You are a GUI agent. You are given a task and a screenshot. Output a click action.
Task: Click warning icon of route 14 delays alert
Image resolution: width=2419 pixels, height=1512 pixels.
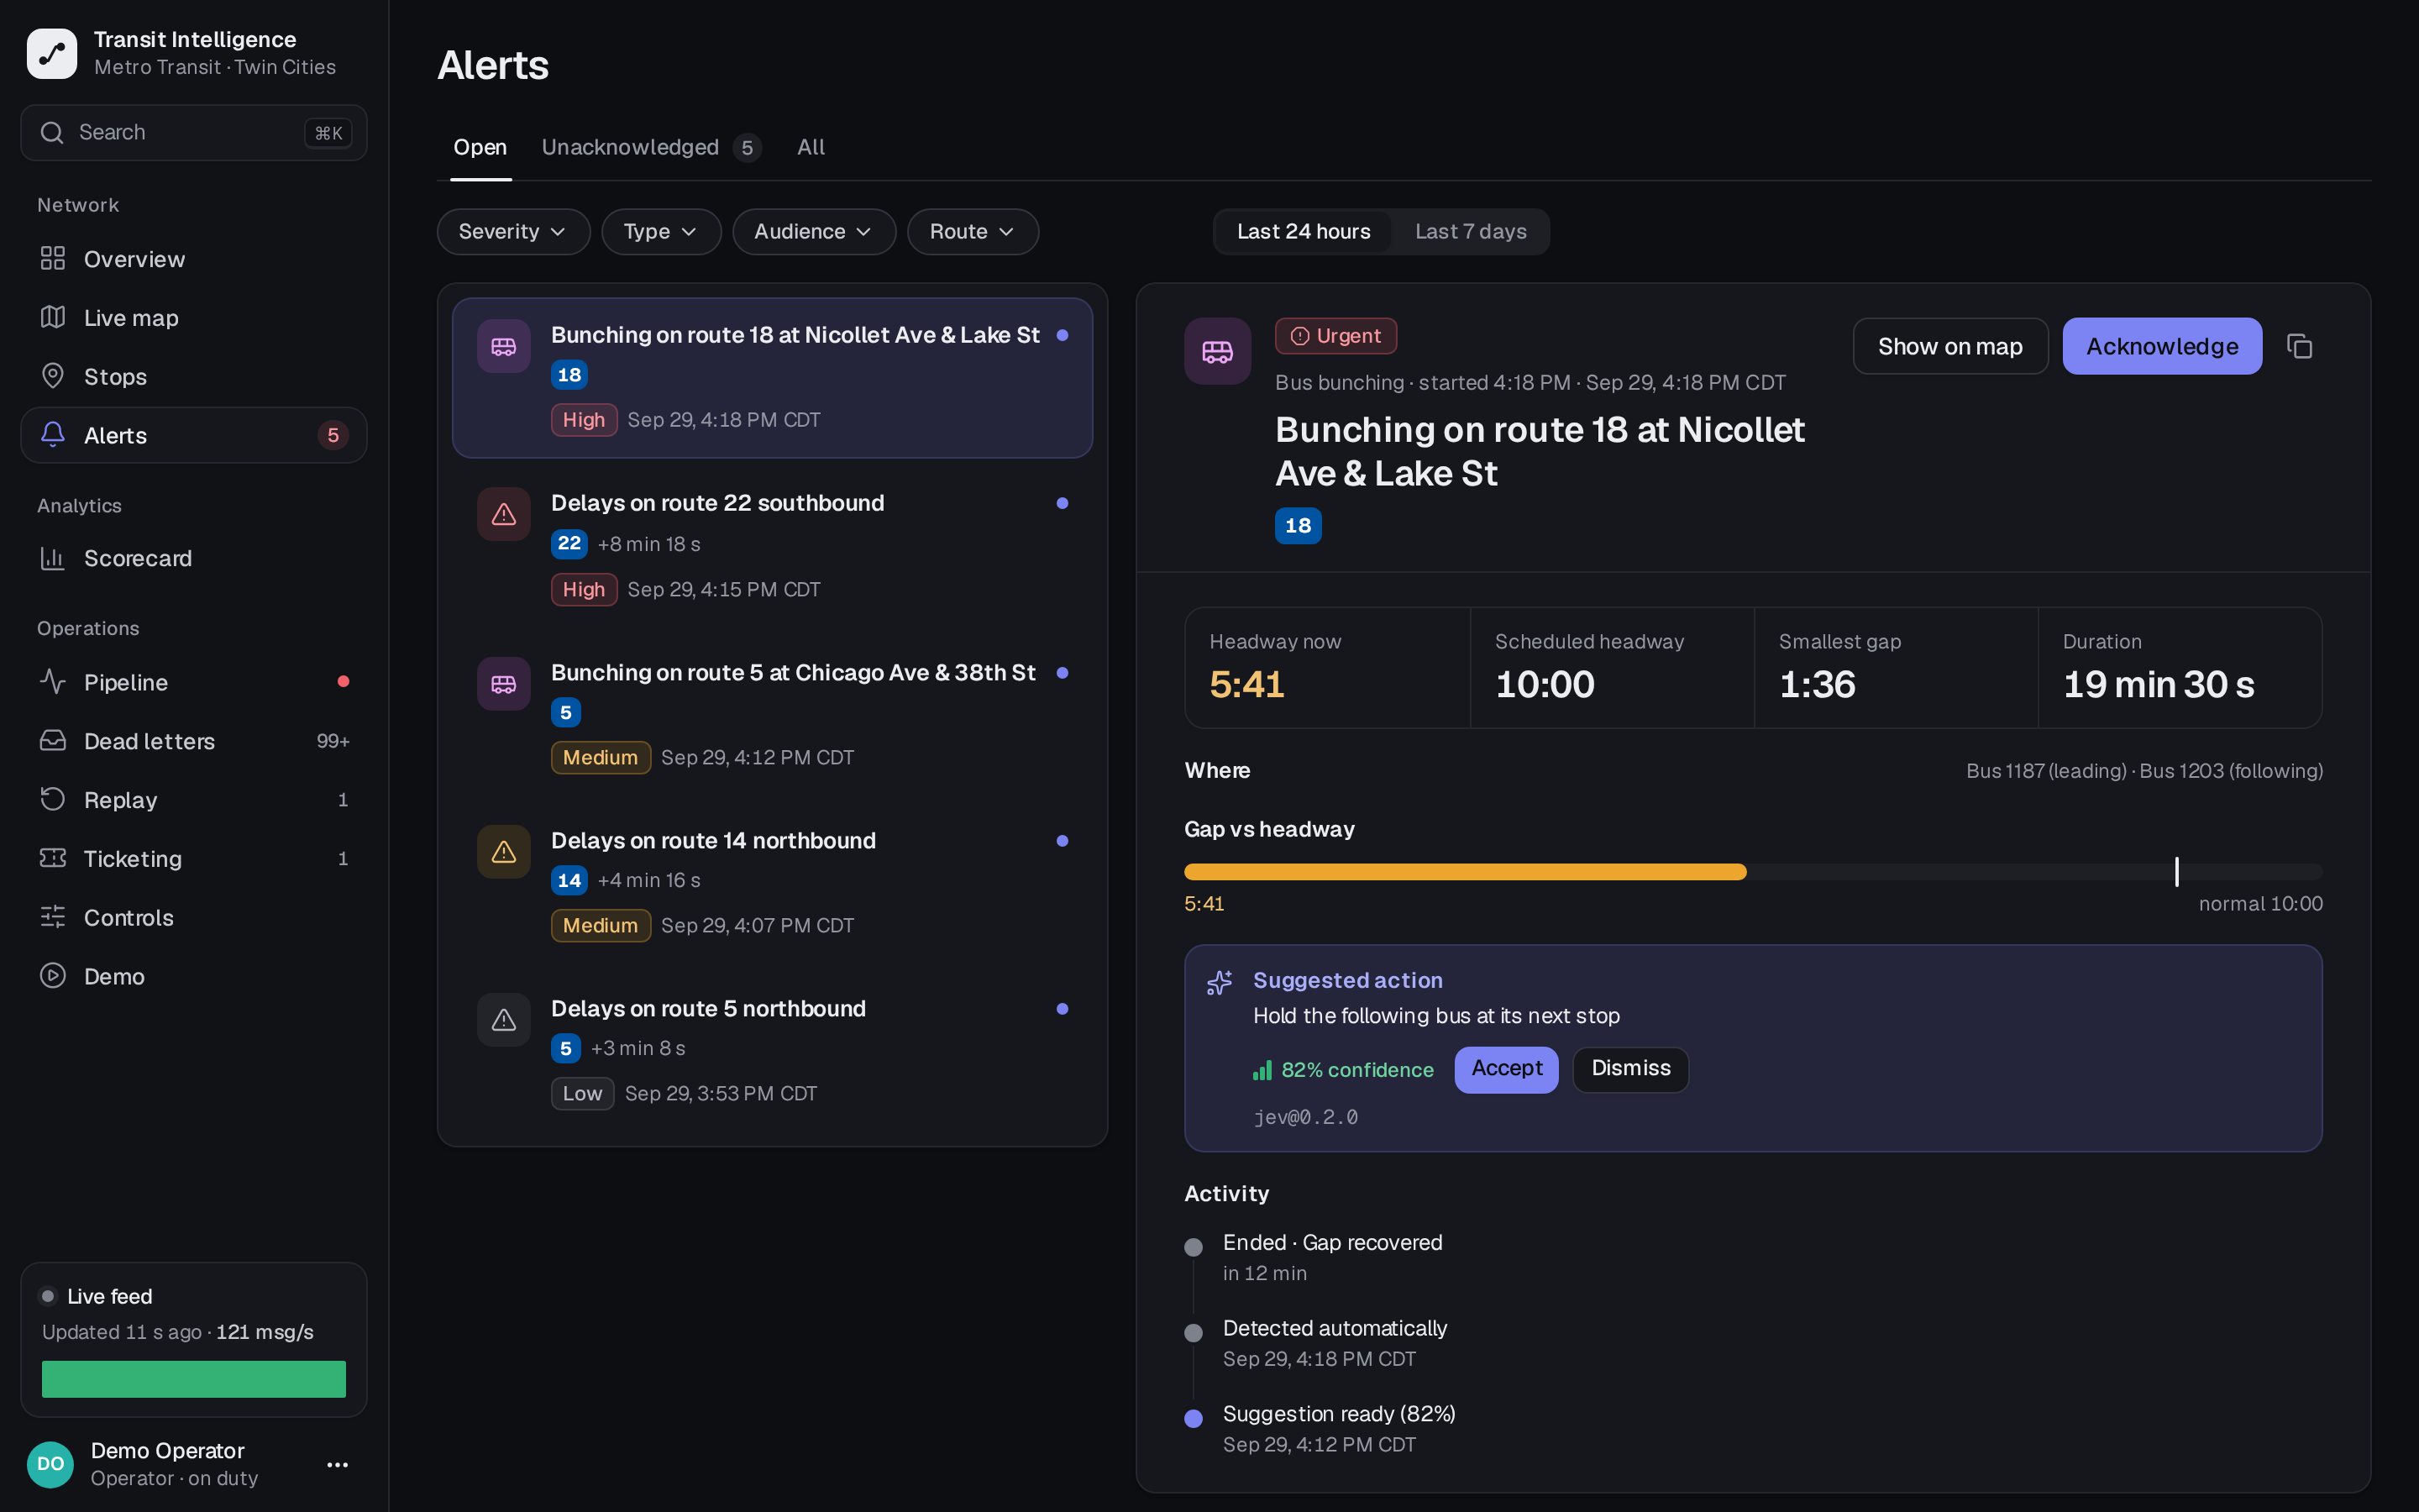(504, 852)
